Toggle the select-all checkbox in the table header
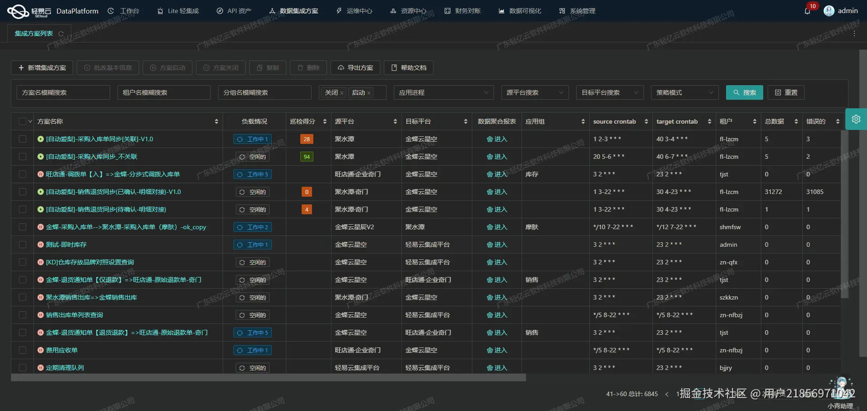The width and height of the screenshot is (867, 411). (23, 121)
